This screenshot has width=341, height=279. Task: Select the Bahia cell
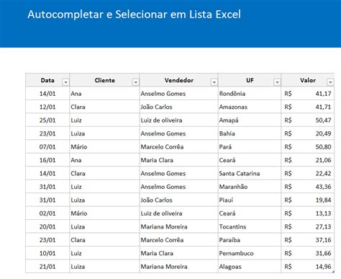coord(250,133)
